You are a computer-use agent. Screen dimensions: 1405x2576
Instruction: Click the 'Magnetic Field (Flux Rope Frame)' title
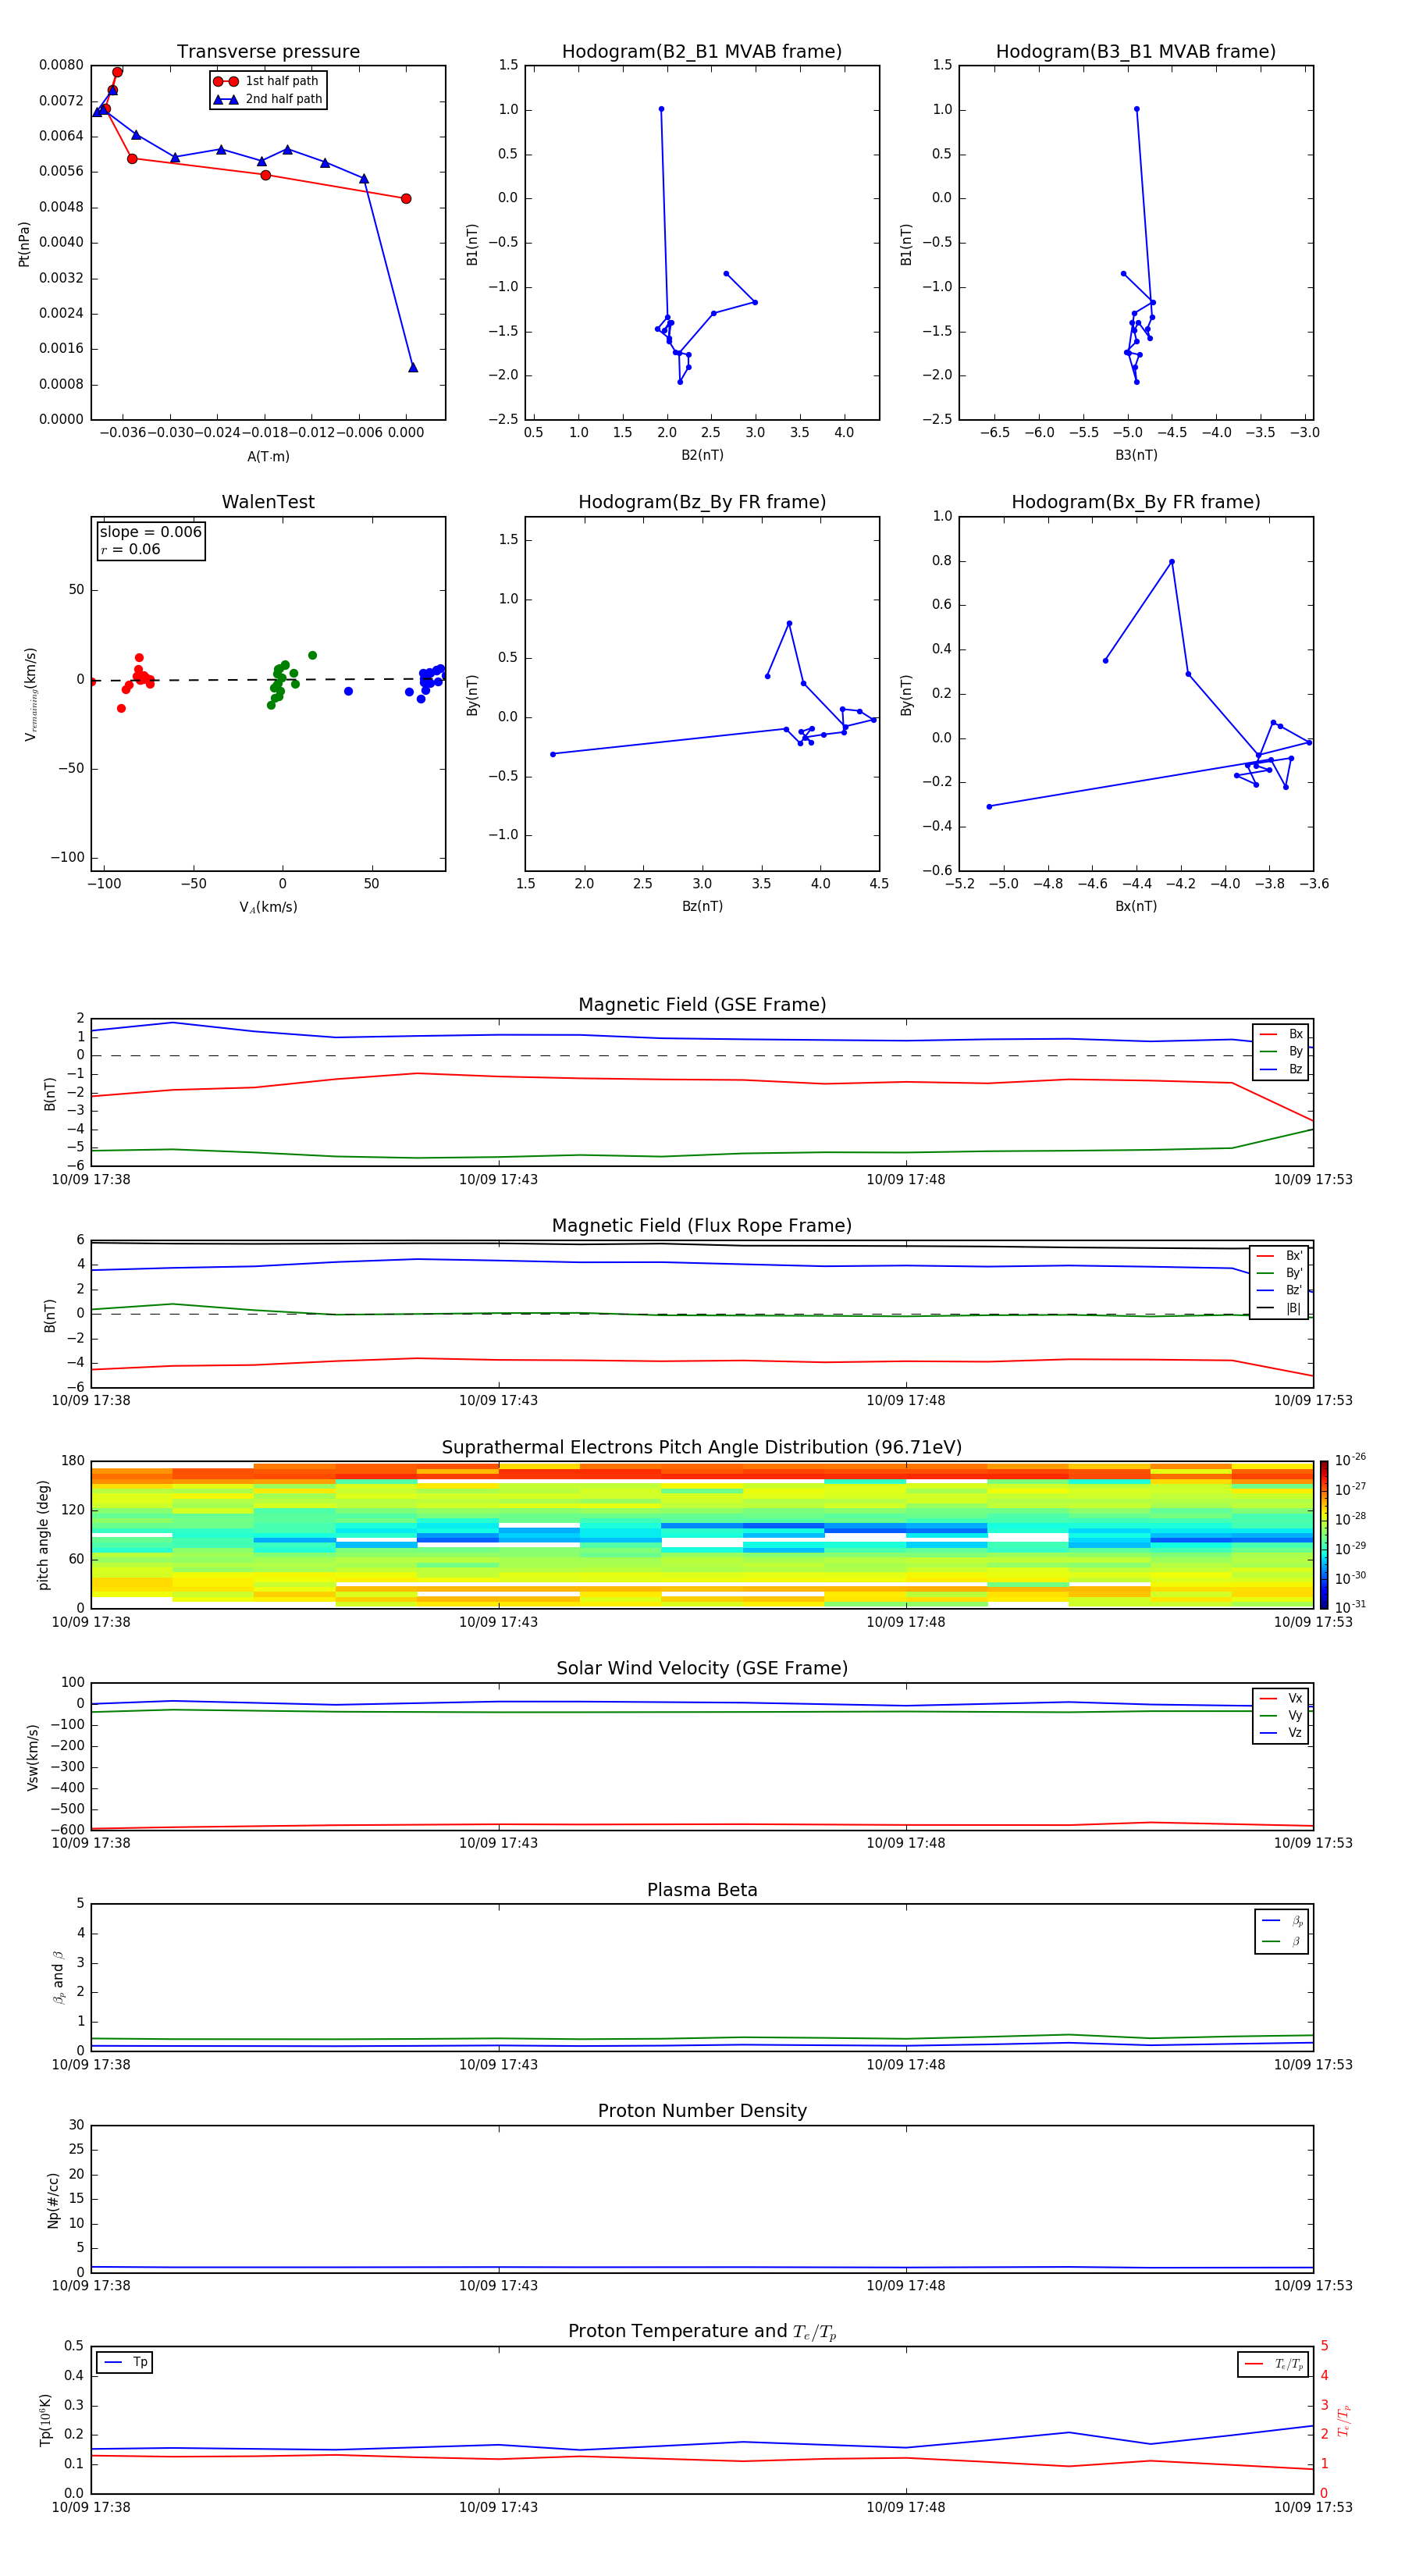(702, 1226)
